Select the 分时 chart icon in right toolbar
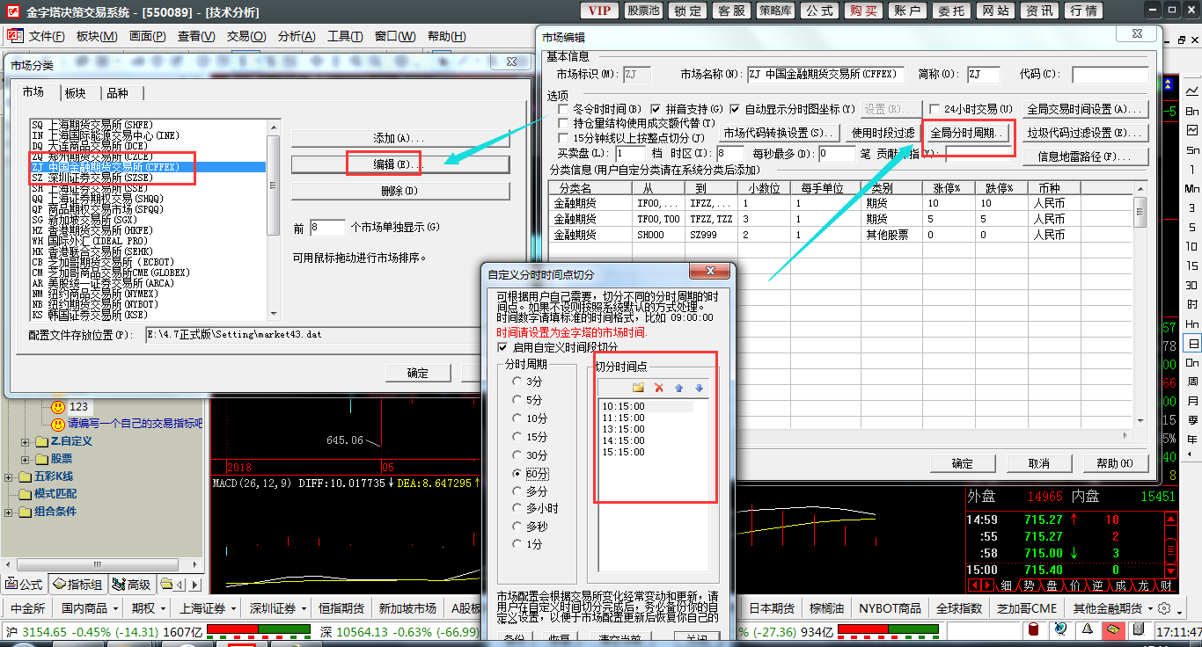This screenshot has height=647, width=1202. [1193, 91]
